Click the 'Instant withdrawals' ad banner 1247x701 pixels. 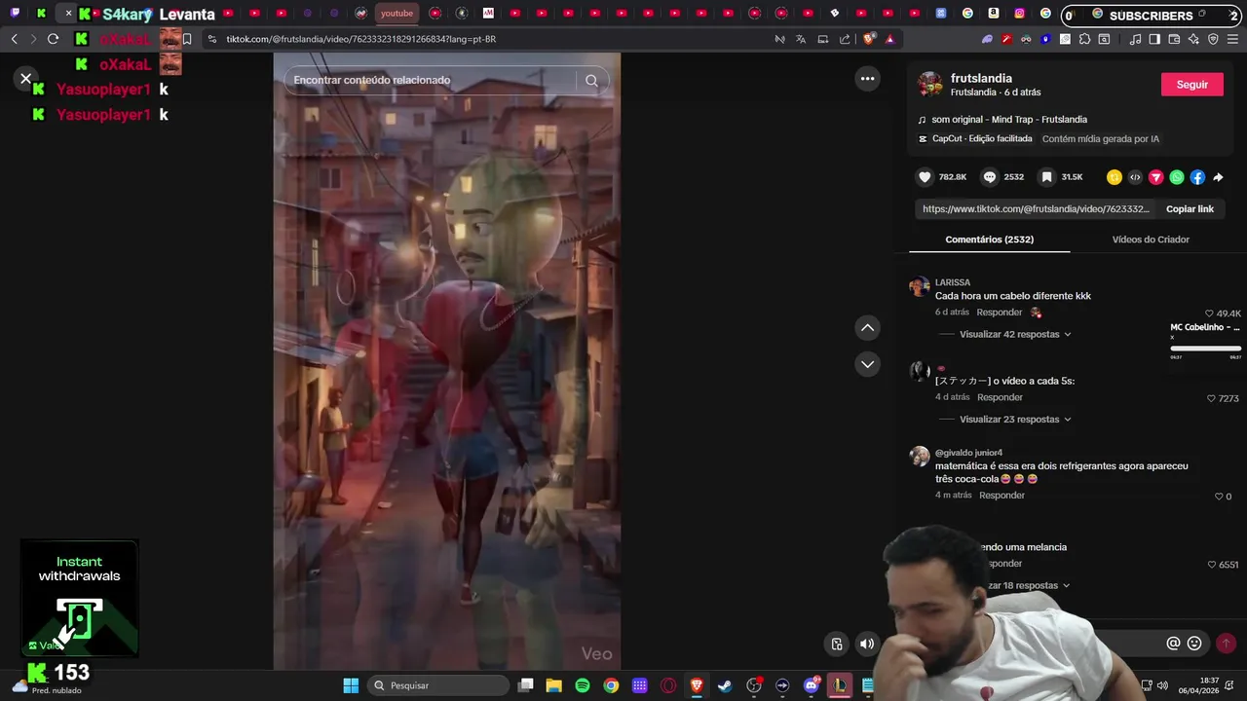79,599
